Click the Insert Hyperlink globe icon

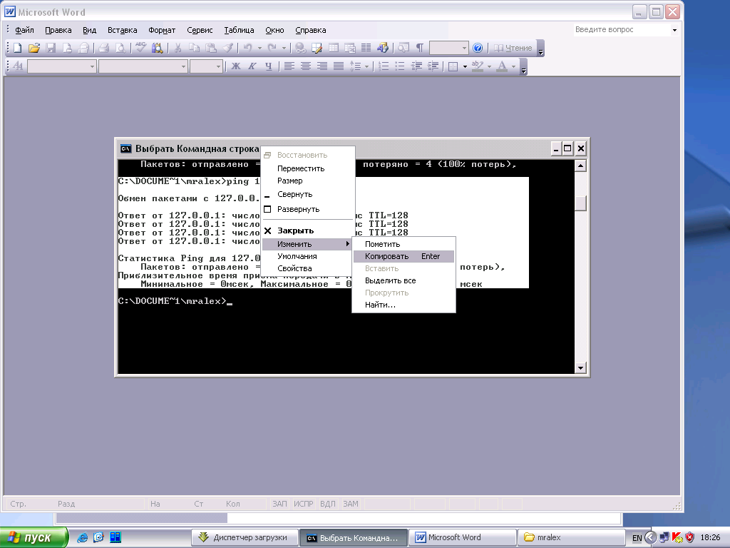click(300, 48)
